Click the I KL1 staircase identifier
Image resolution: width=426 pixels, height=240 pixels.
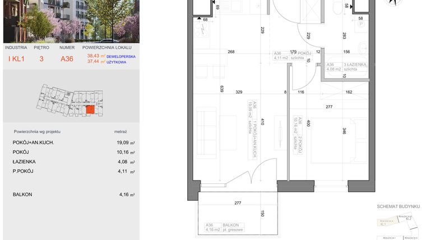(x=16, y=58)
